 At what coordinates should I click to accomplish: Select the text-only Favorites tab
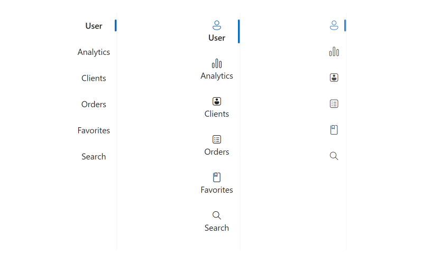point(94,130)
